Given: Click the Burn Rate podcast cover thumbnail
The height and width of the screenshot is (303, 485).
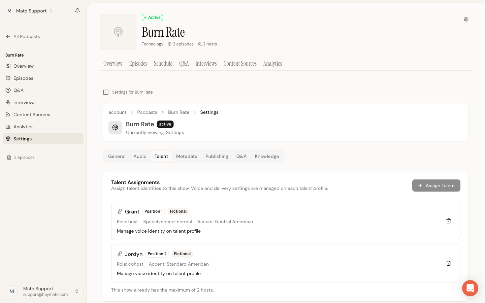Looking at the screenshot, I should tap(118, 32).
